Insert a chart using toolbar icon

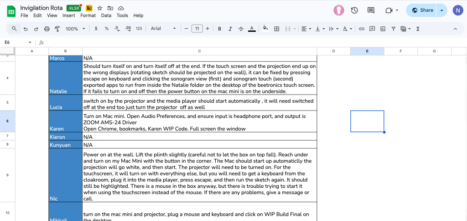pos(383,29)
